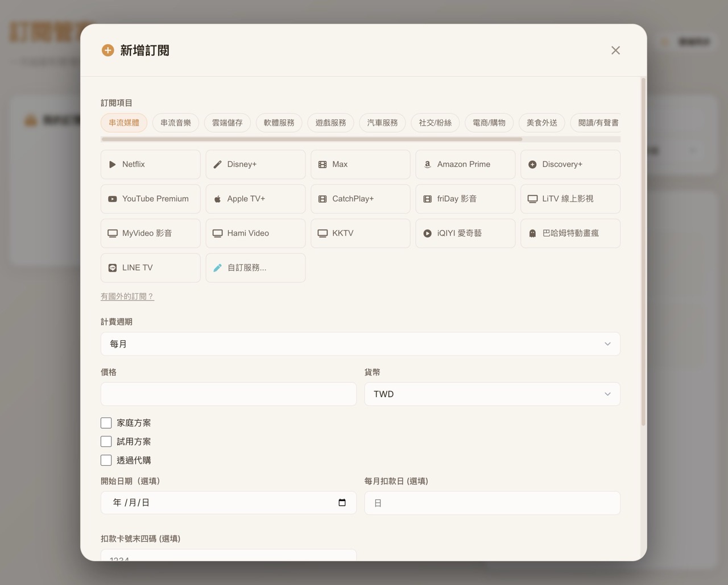The width and height of the screenshot is (728, 585).
Task: Choose Disney+ with the pencil-style icon
Action: (255, 164)
